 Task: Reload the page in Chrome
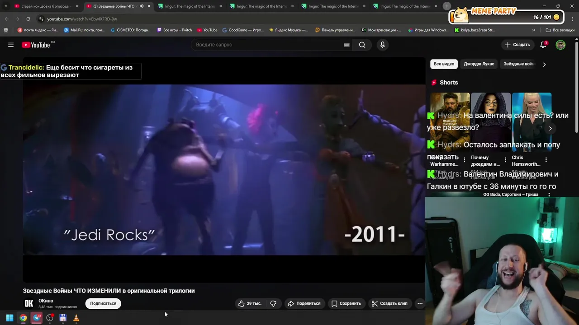[28, 19]
